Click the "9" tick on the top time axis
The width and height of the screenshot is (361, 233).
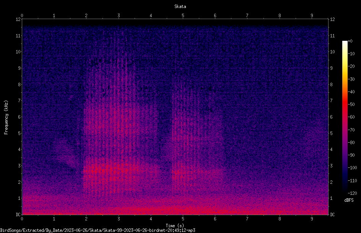pos(312,16)
